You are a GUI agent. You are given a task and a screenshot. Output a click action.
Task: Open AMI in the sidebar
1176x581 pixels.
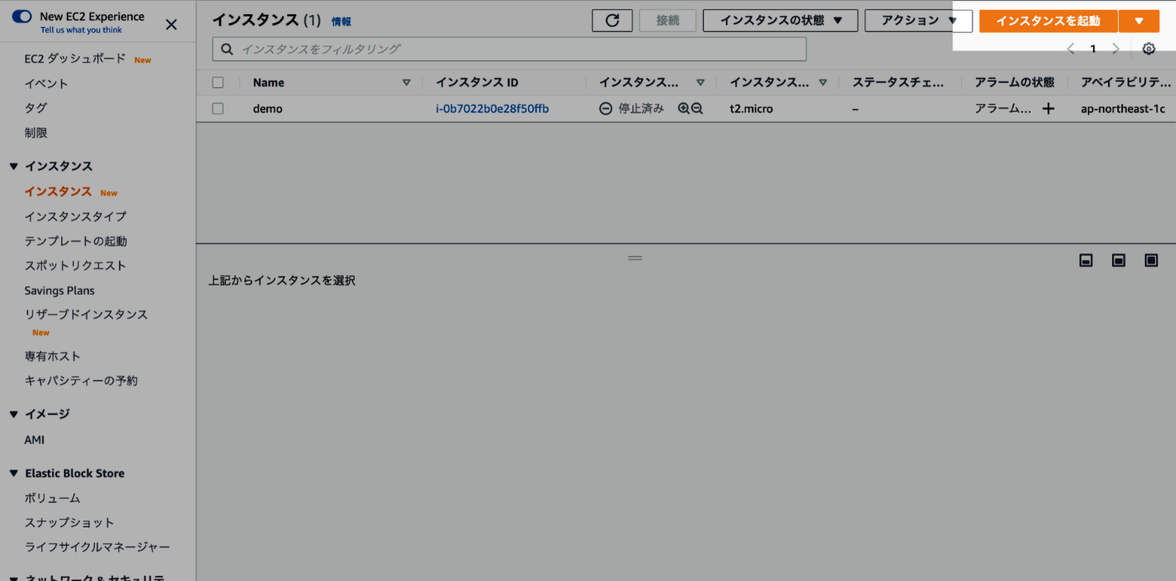tap(34, 440)
